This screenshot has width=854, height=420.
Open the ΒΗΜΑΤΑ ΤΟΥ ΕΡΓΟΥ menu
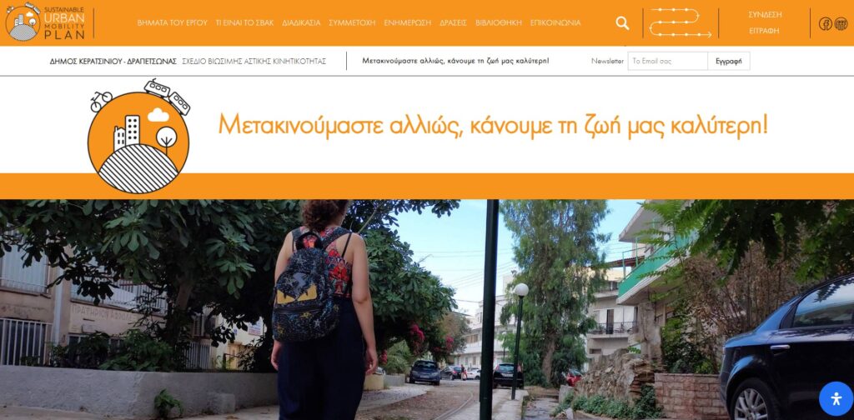[x=172, y=22]
